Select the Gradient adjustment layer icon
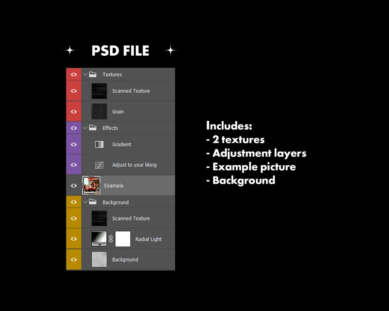The image size is (389, 311). click(99, 144)
